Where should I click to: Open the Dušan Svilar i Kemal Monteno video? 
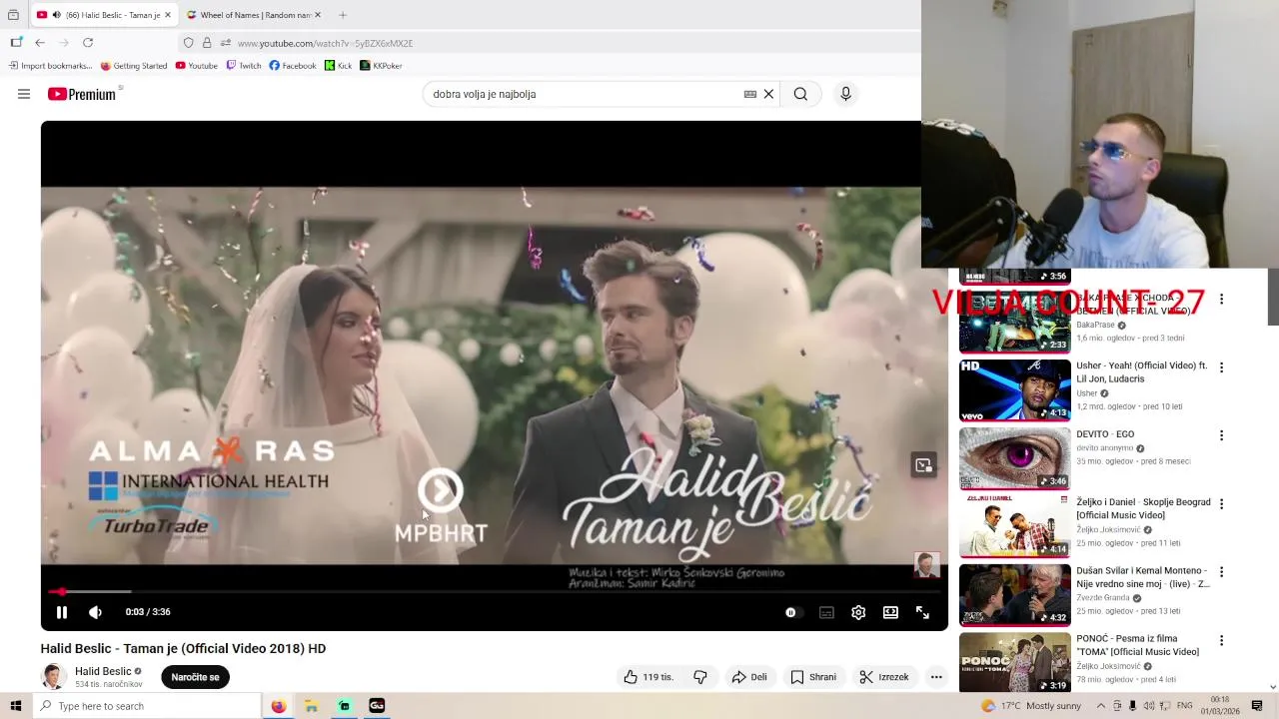[x=1015, y=595]
